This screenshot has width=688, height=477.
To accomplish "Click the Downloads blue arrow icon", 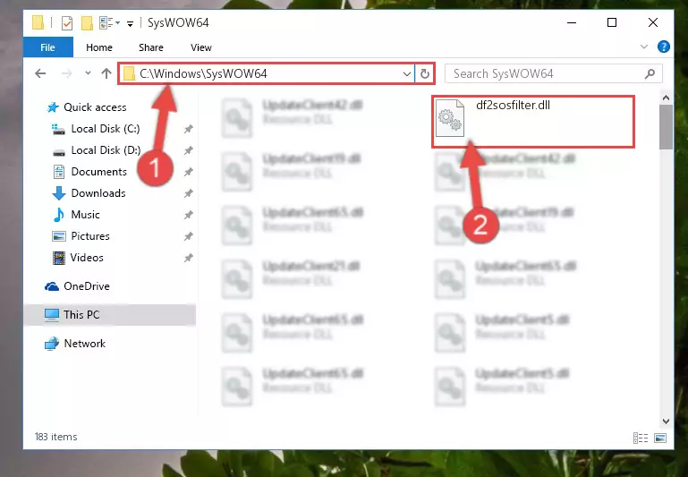I will point(59,193).
